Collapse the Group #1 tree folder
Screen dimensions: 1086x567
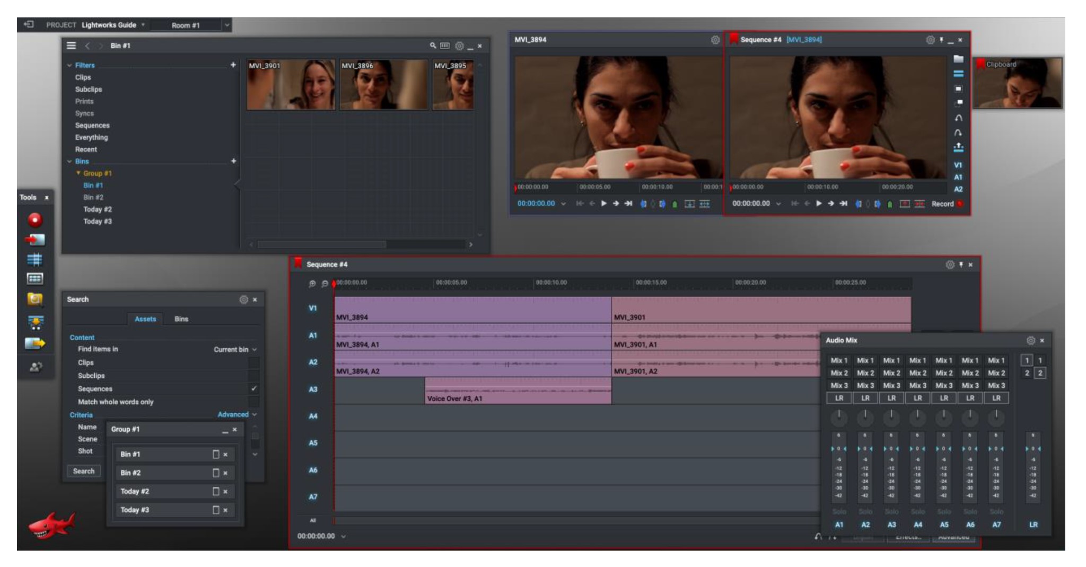pos(78,173)
